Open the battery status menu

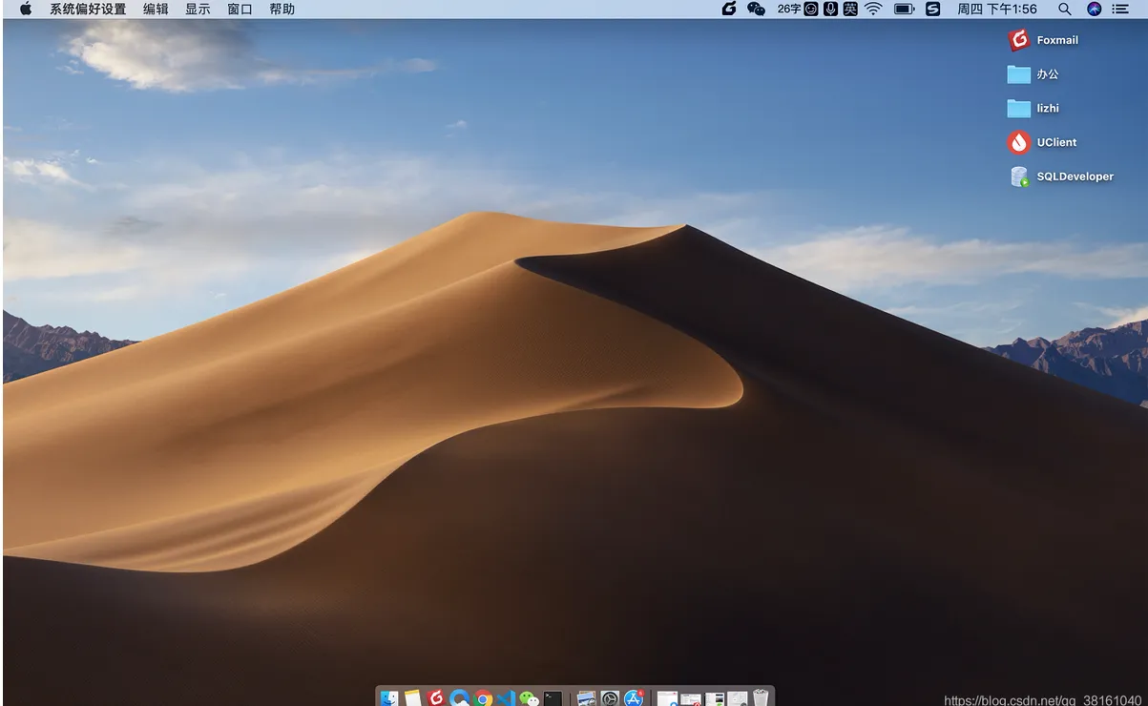(x=904, y=9)
